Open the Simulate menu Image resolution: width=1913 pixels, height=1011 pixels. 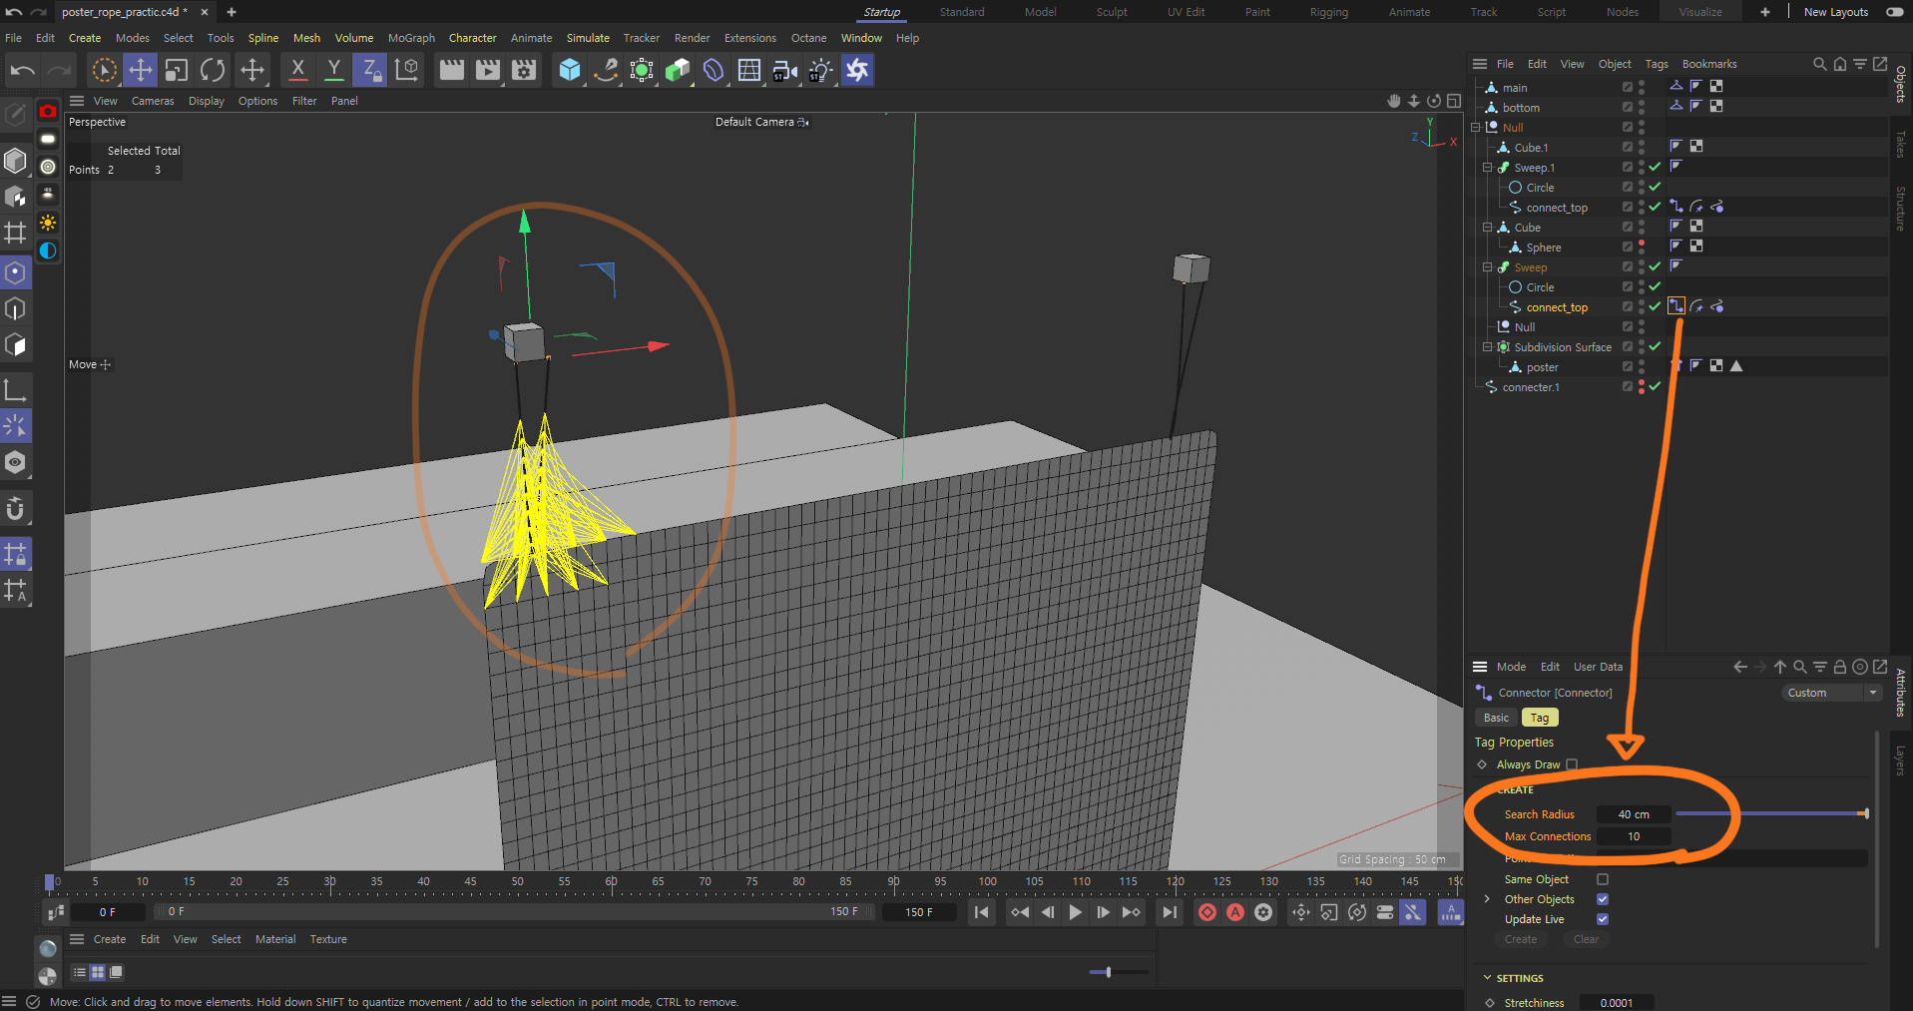(588, 38)
